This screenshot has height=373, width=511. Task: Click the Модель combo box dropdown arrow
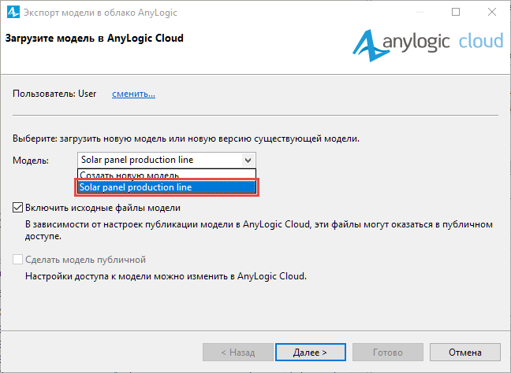coord(248,160)
